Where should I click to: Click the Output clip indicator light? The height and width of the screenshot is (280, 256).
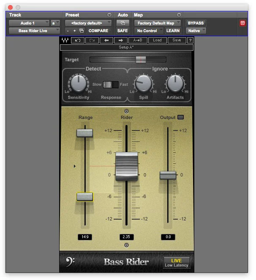coord(180,117)
